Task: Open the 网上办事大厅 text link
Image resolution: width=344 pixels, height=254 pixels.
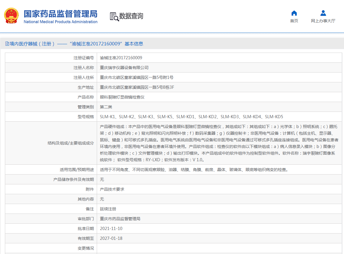Action: [323, 21]
